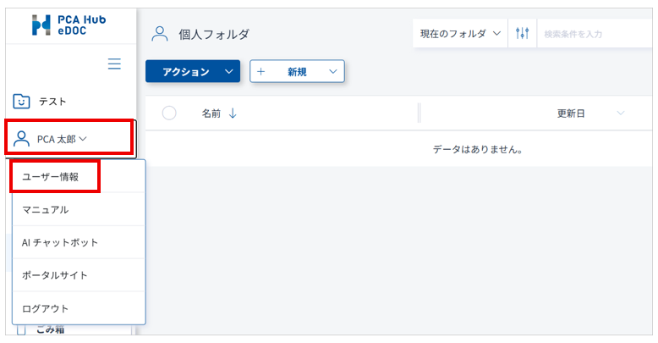
Task: Open the 更新日 column chevron
Action: click(621, 113)
